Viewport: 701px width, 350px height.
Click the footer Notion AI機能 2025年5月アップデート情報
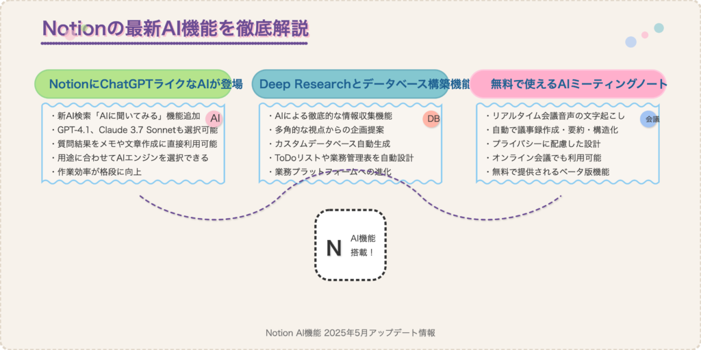[x=350, y=333]
